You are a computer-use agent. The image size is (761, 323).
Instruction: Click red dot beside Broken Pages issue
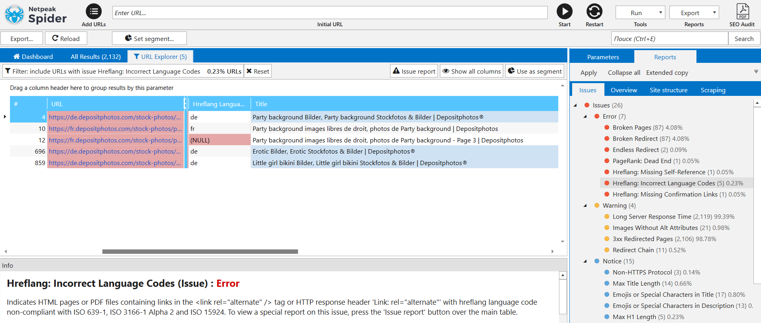[607, 128]
